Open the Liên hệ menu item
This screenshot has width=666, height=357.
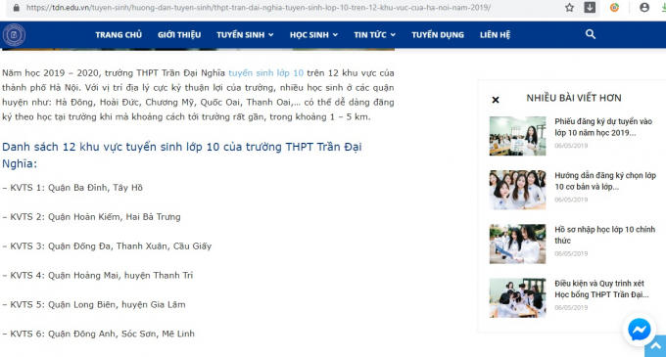pyautogui.click(x=495, y=35)
